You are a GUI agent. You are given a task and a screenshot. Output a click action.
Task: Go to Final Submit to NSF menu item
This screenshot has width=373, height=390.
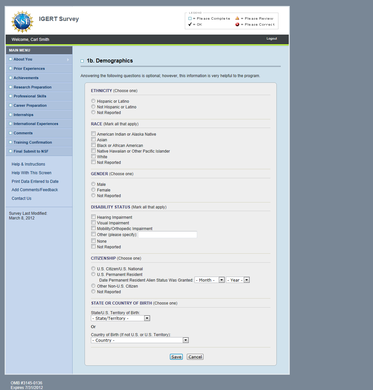31,151
